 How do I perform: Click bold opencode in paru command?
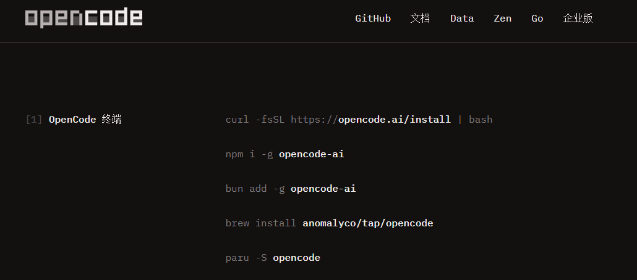pos(297,258)
